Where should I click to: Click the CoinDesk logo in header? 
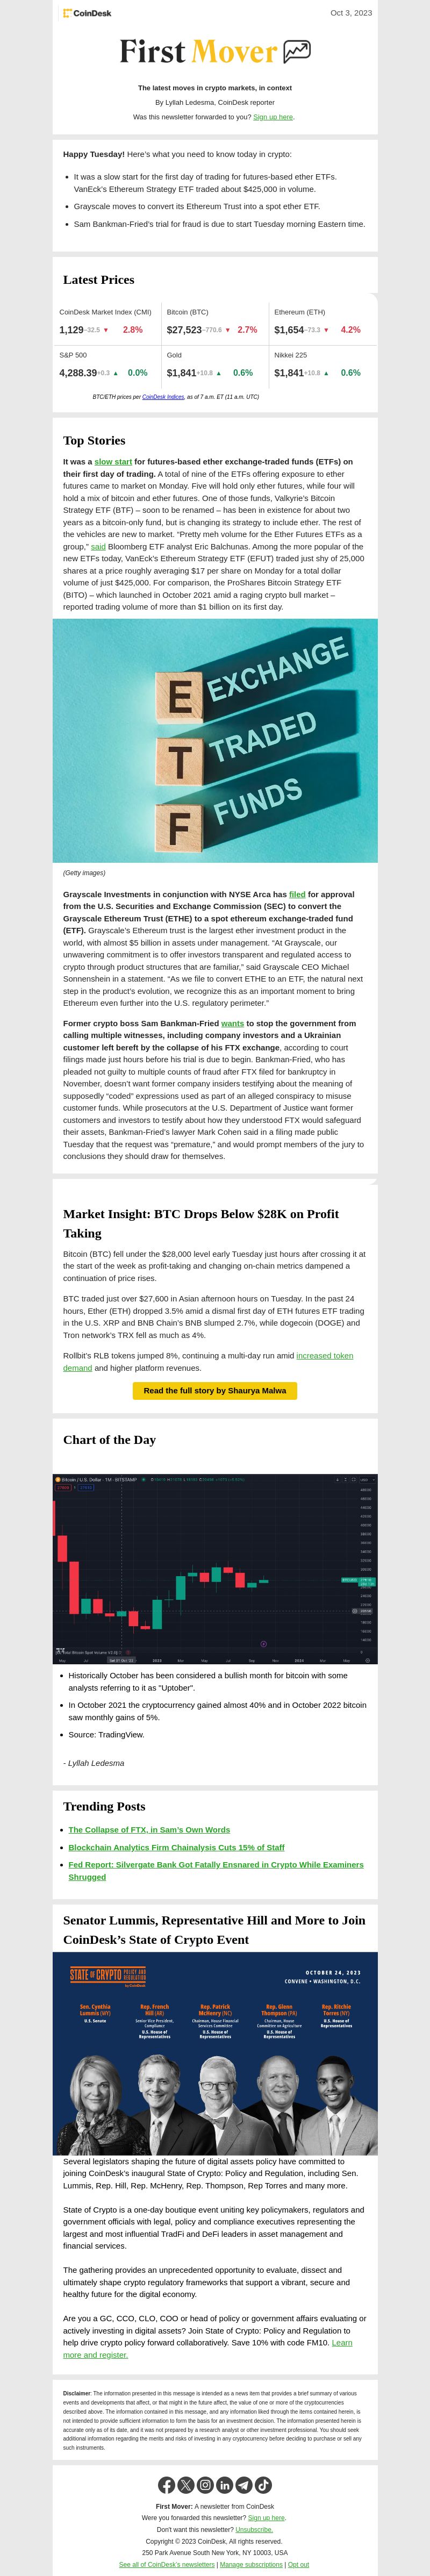coord(87,13)
